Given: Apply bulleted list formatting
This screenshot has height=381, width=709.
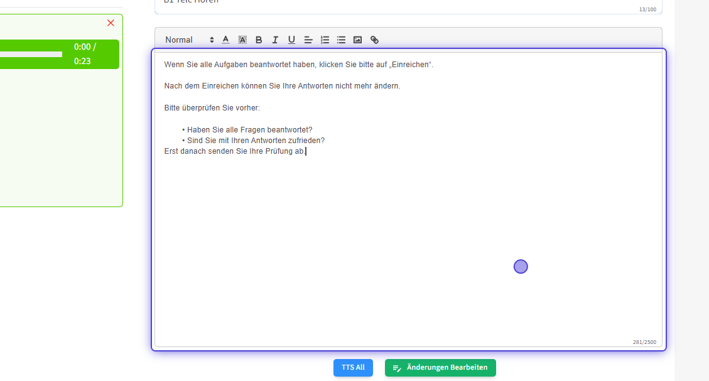Looking at the screenshot, I should pyautogui.click(x=341, y=40).
